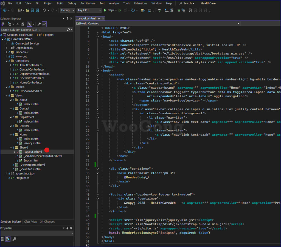Undo the last action via toolbar
281x247 pixels.
44,10
